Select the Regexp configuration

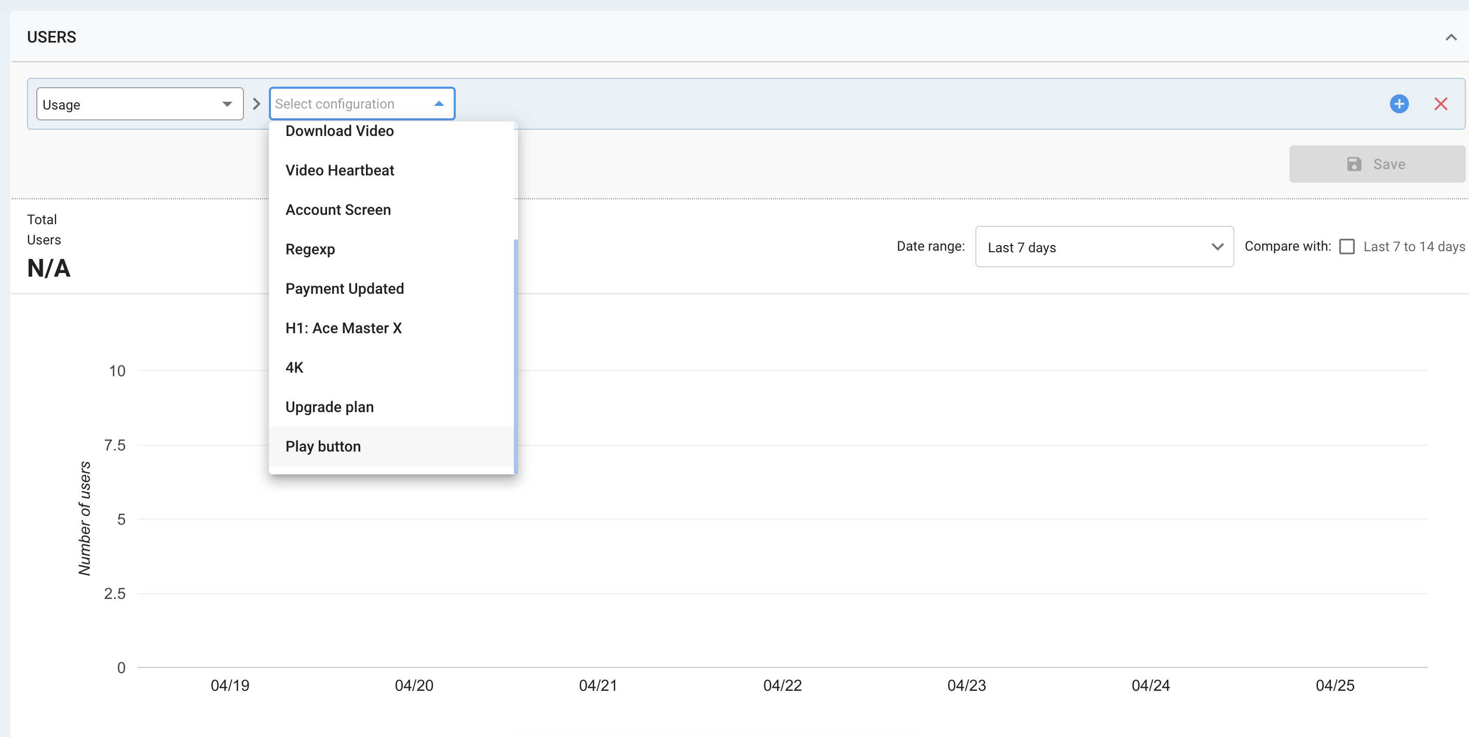tap(392, 249)
